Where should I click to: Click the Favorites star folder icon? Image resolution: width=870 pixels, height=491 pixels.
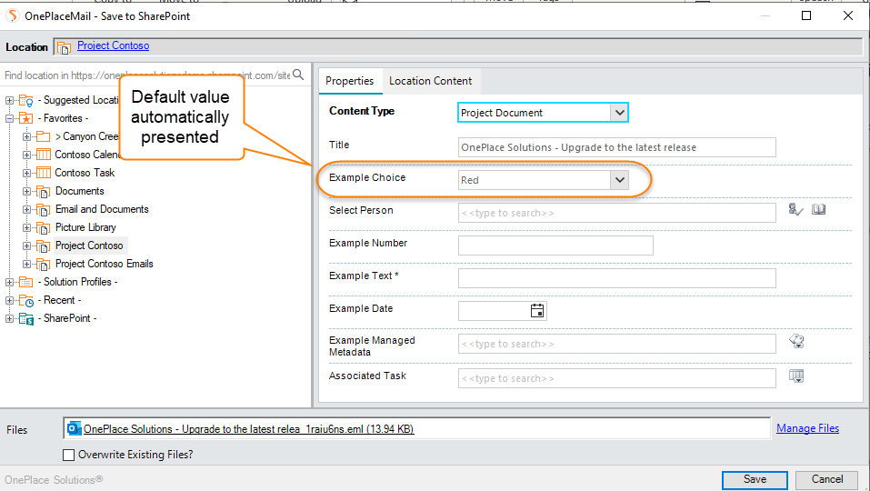pos(25,118)
